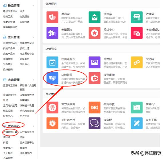Open the 淘宝直播 play icon

pyautogui.click(x=95, y=78)
